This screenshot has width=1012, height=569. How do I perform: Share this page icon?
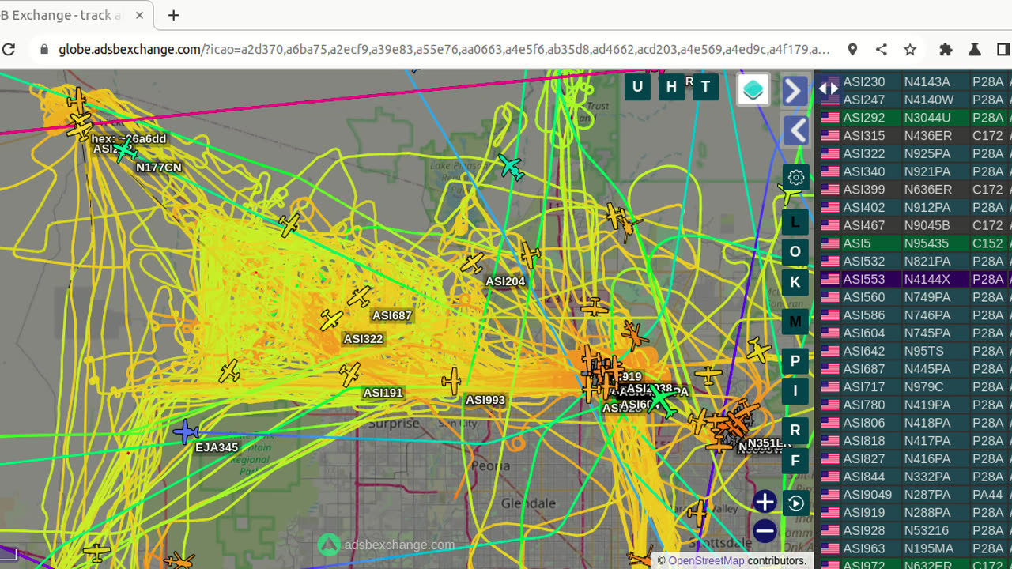881,49
